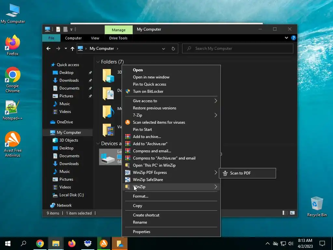Click the Properties quick access toolbar icon
Screen dimensions: 333x250
click(58, 29)
